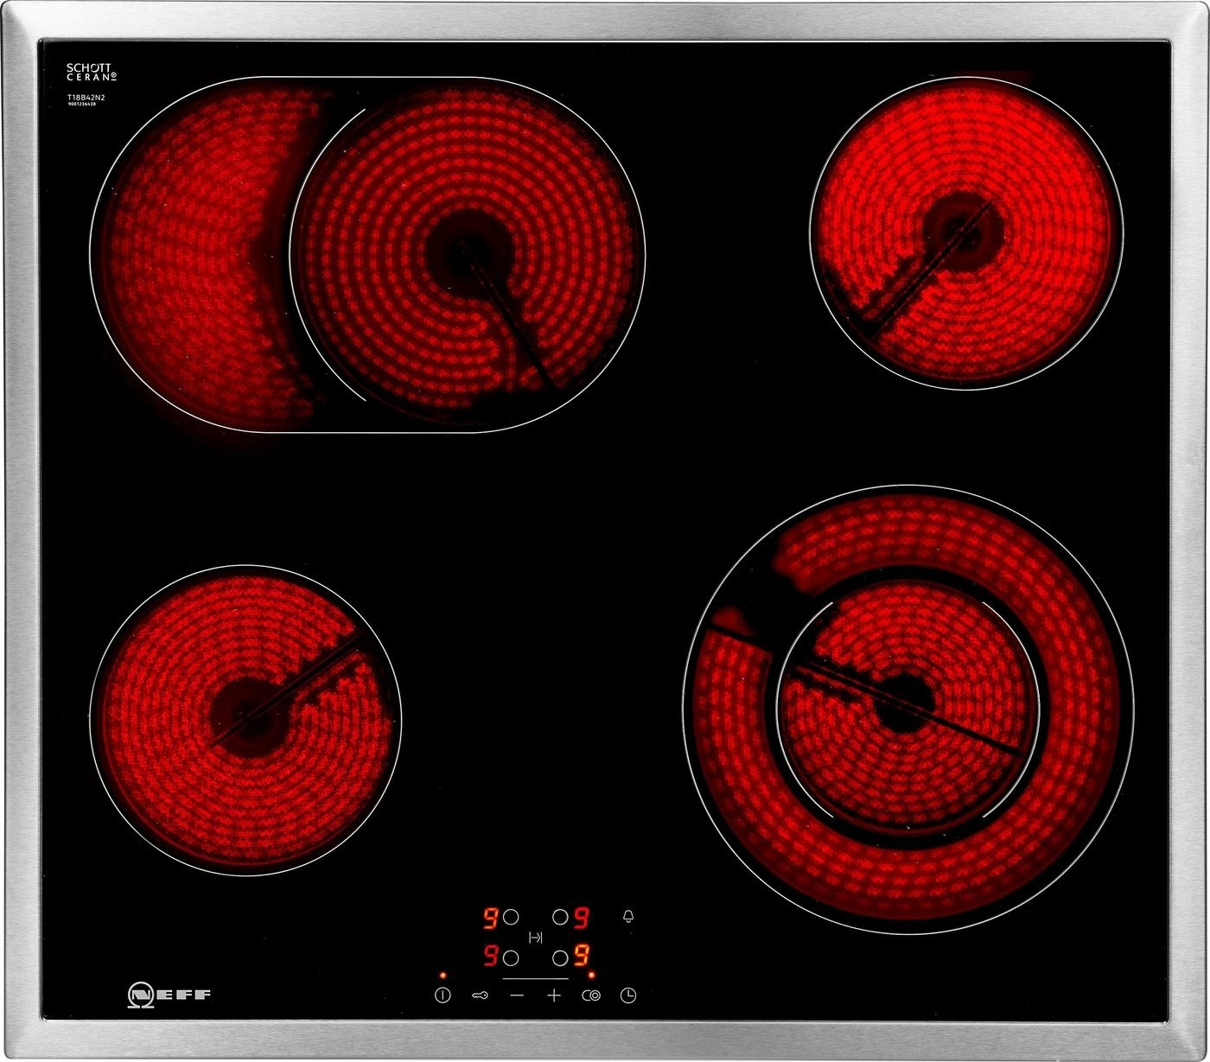Image resolution: width=1210 pixels, height=1062 pixels.
Task: Activate the extended dual-zone ring icon
Action: (591, 995)
